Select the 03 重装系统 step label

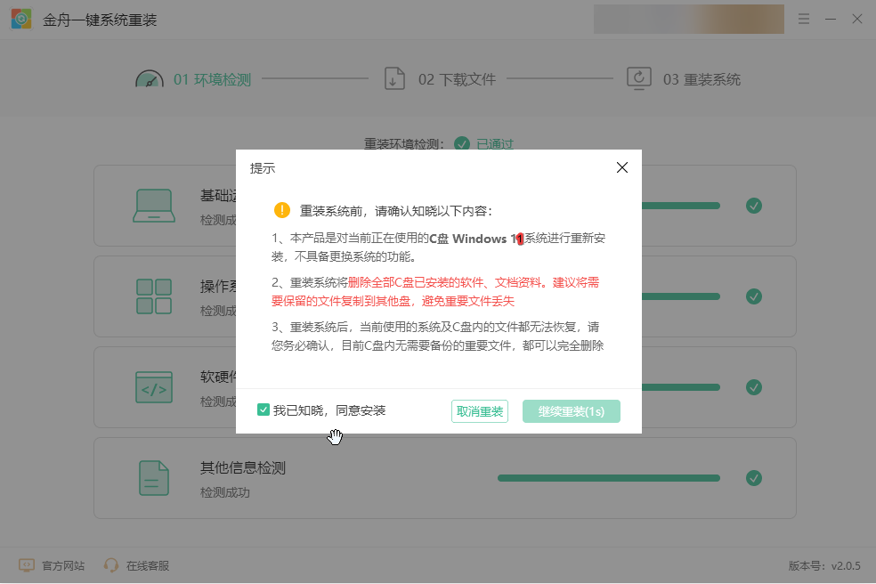(702, 79)
